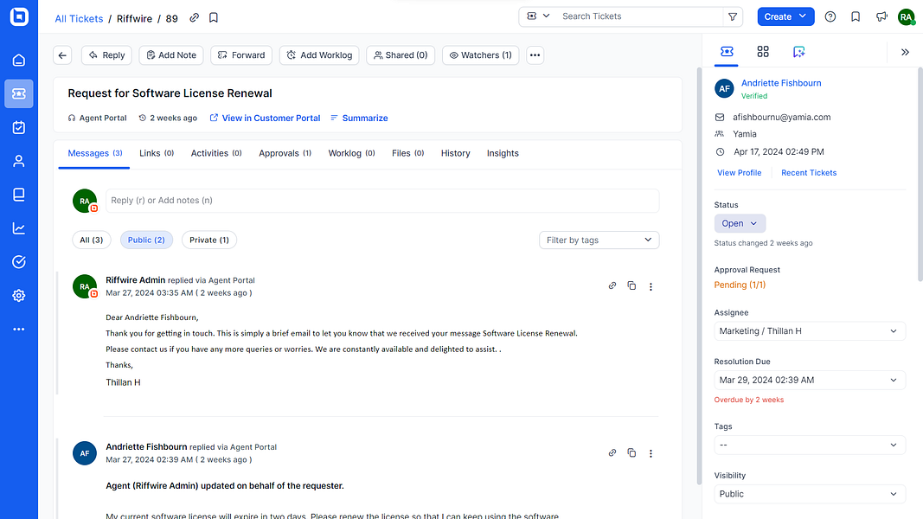Copy the ticket link icon next to 89

(194, 17)
